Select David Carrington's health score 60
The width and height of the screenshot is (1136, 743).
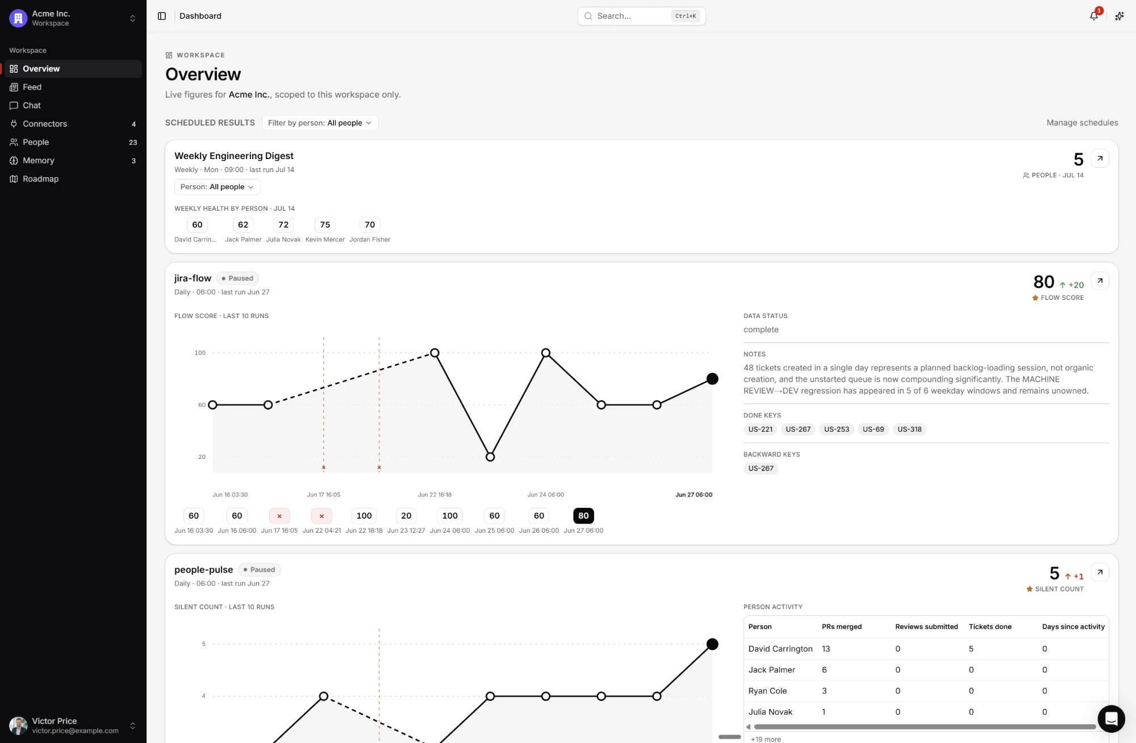197,224
